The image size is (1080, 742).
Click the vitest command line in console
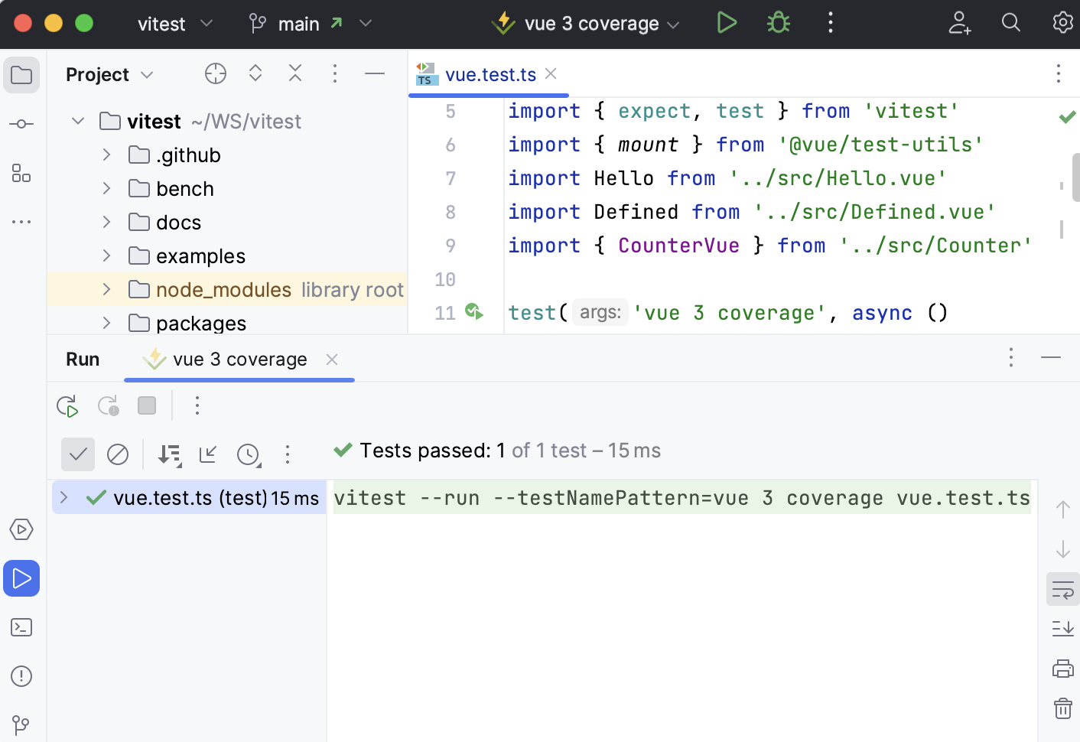point(682,497)
